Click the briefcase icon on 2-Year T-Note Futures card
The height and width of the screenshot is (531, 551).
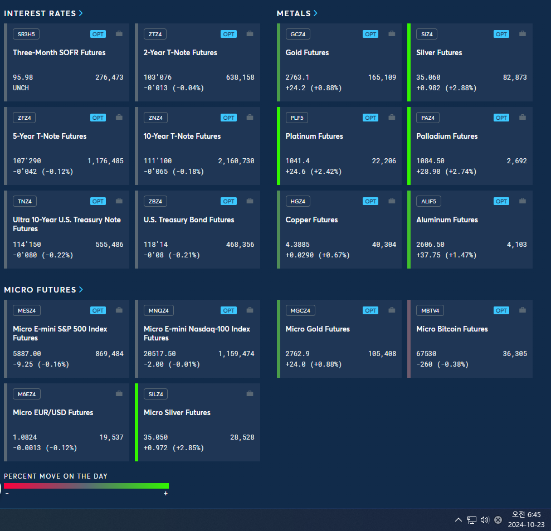pyautogui.click(x=250, y=34)
